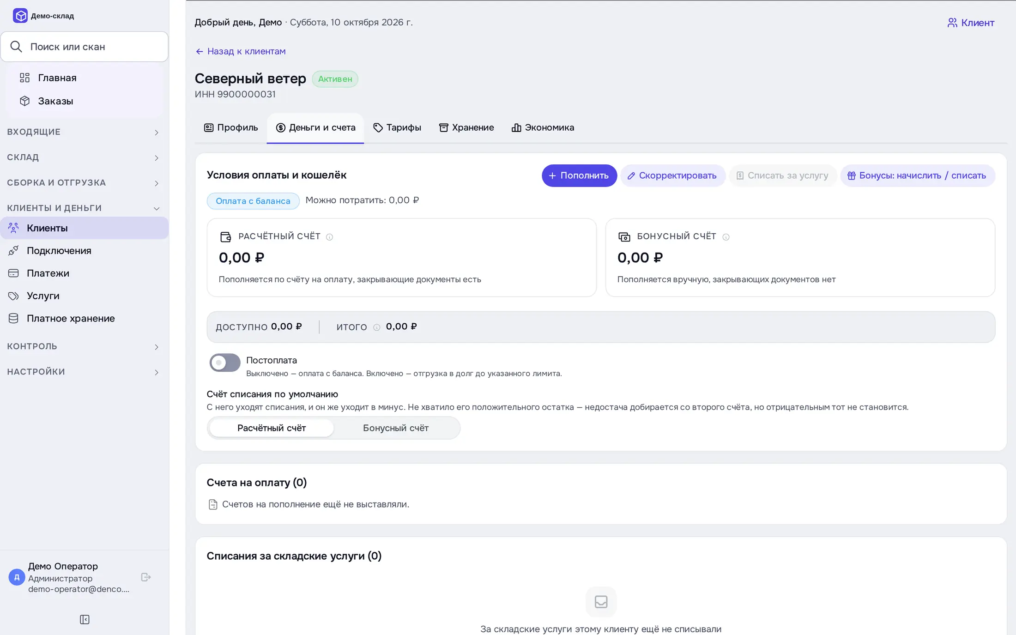Click the Расчётный счёт wallet icon

click(x=226, y=237)
